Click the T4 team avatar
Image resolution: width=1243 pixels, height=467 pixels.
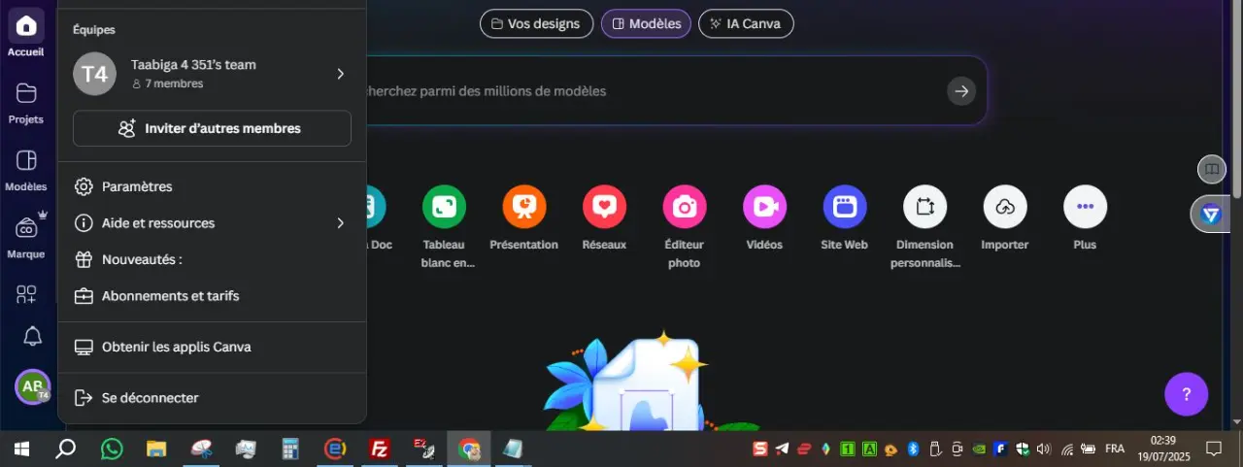tap(94, 74)
